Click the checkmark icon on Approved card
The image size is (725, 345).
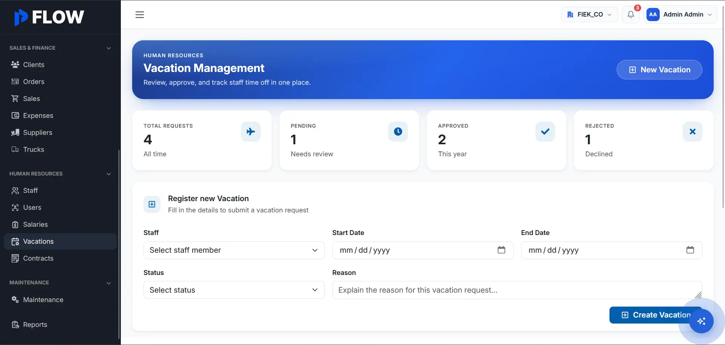coord(545,131)
